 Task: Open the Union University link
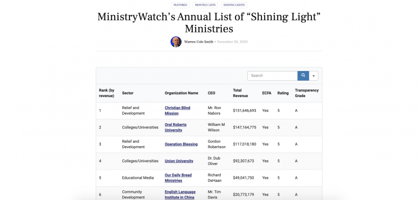(x=179, y=161)
